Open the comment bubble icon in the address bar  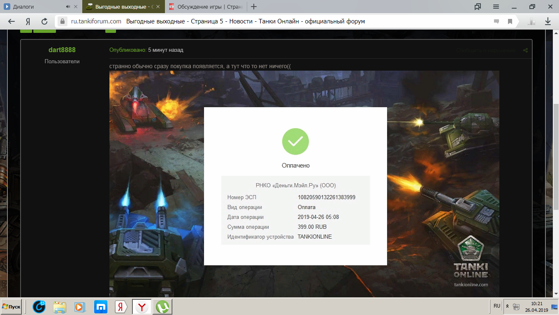pyautogui.click(x=496, y=21)
